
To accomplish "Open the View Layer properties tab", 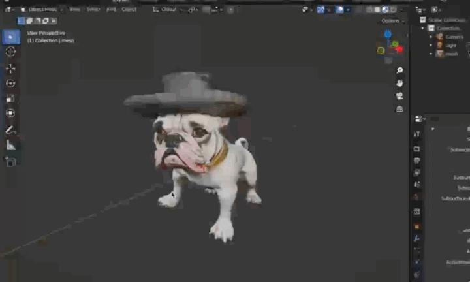I will (416, 172).
